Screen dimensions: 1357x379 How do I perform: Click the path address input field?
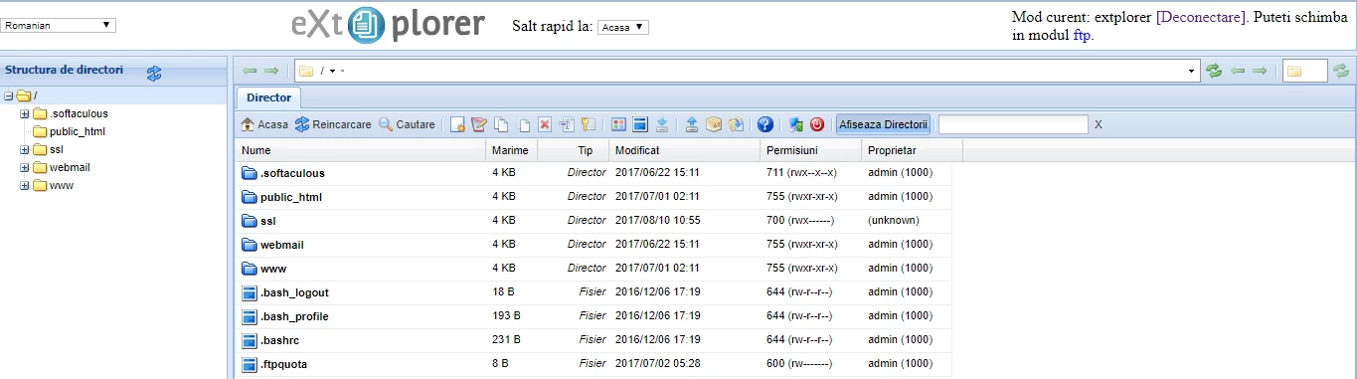click(x=748, y=71)
